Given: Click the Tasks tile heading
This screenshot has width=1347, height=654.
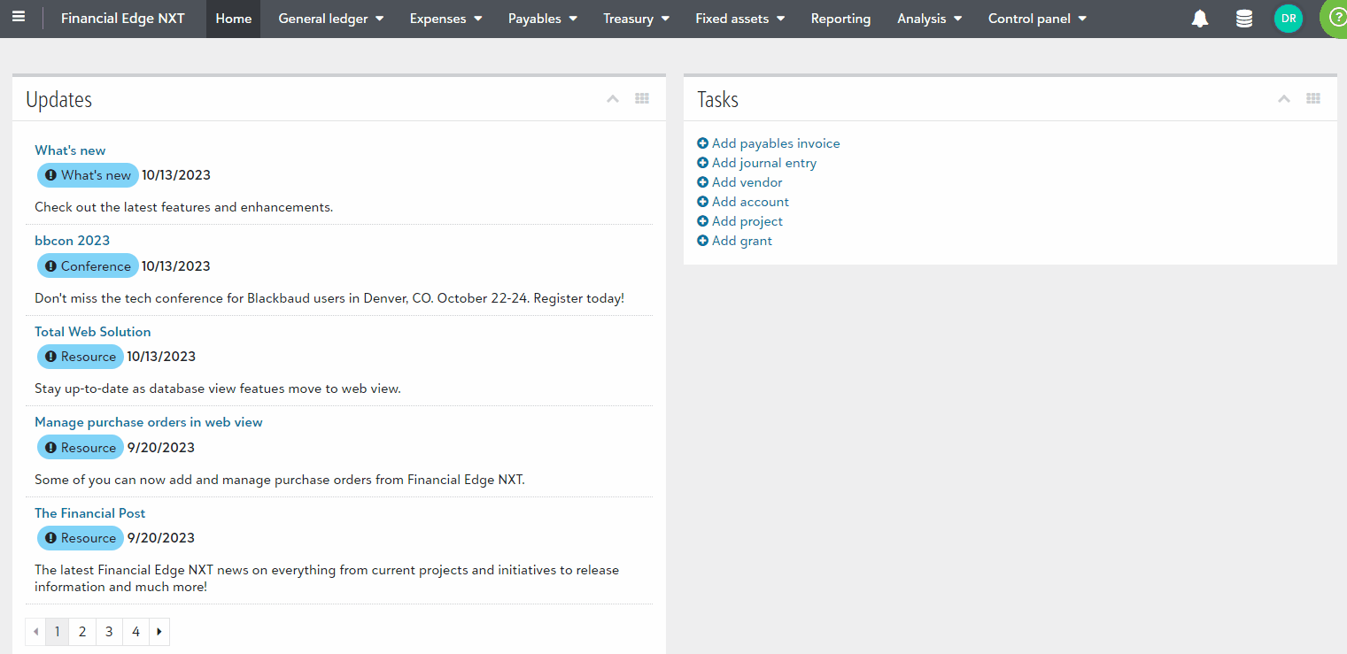Looking at the screenshot, I should tap(717, 100).
